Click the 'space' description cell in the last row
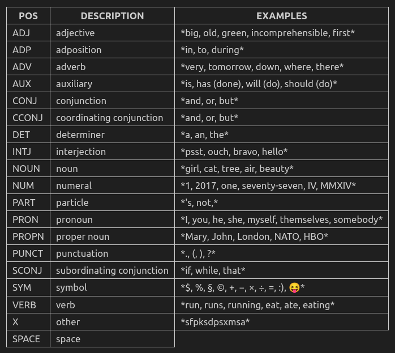This screenshot has width=395, height=353. pyautogui.click(x=68, y=339)
